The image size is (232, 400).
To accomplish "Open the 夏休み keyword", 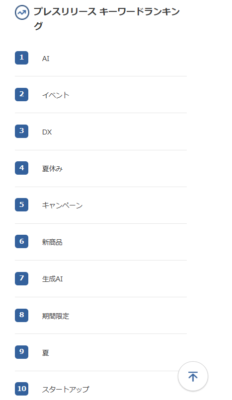I will tap(52, 169).
